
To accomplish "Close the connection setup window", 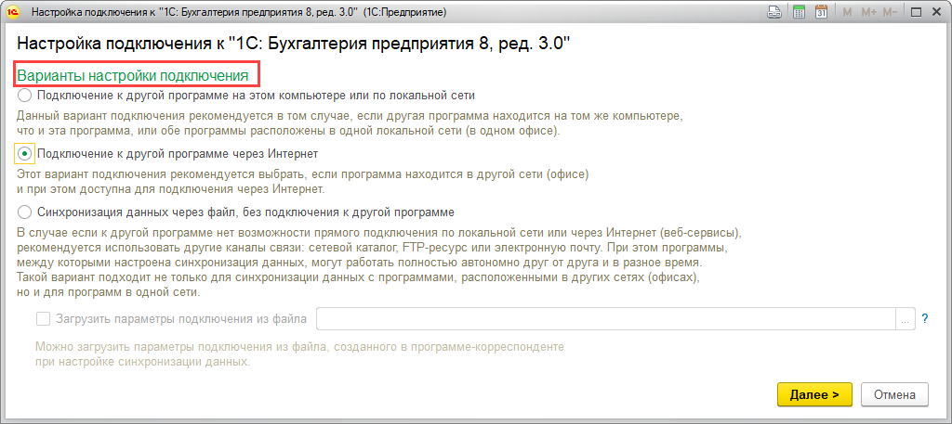I will click(937, 13).
